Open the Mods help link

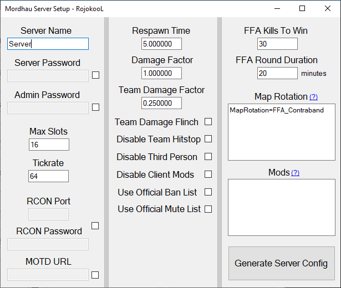pyautogui.click(x=296, y=173)
